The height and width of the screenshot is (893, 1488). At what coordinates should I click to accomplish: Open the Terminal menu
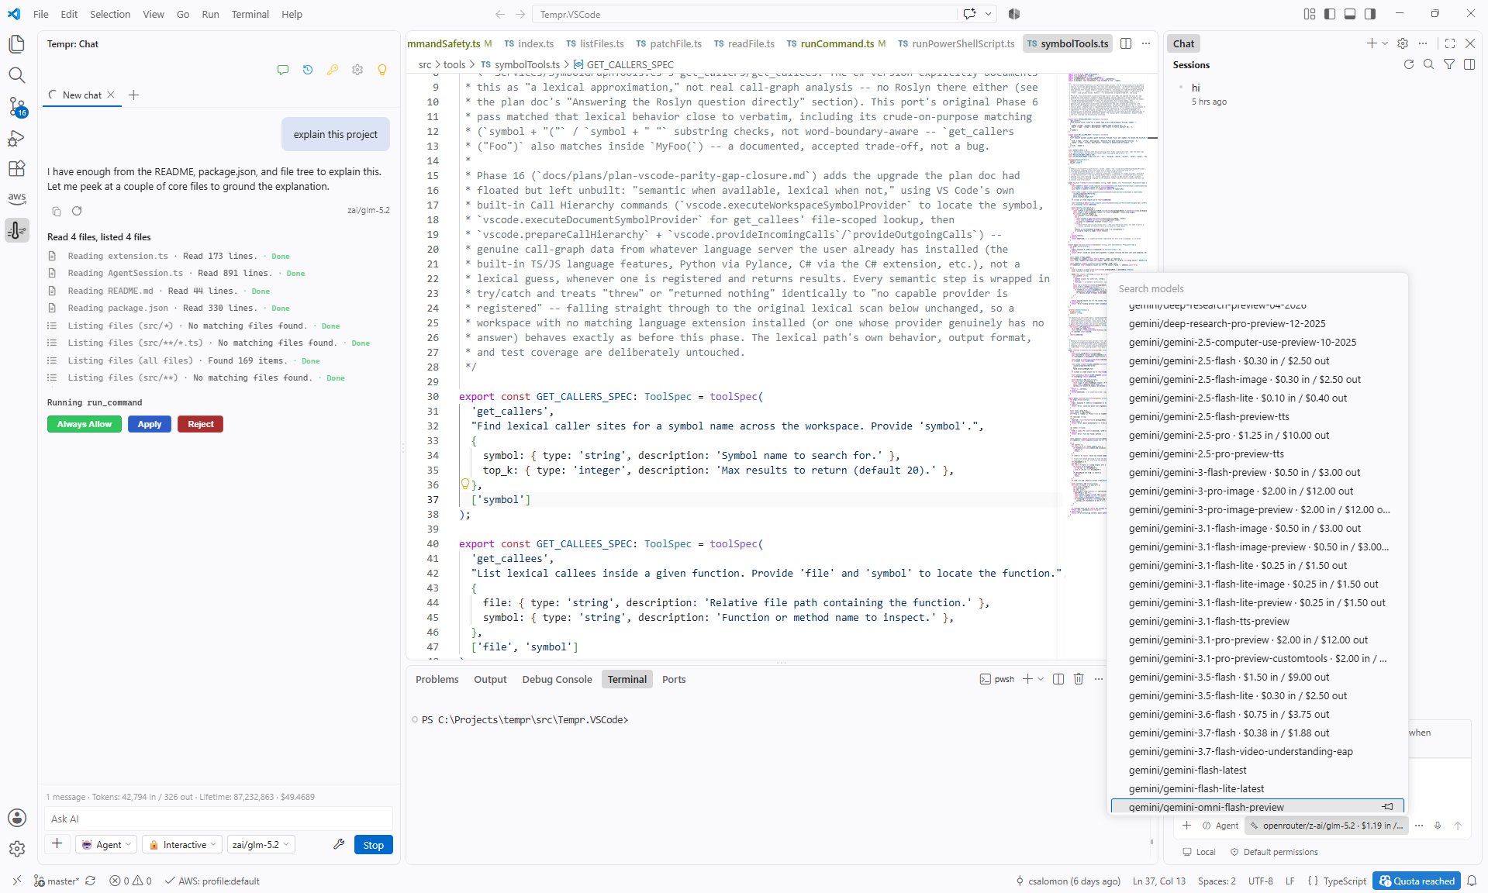(x=250, y=14)
